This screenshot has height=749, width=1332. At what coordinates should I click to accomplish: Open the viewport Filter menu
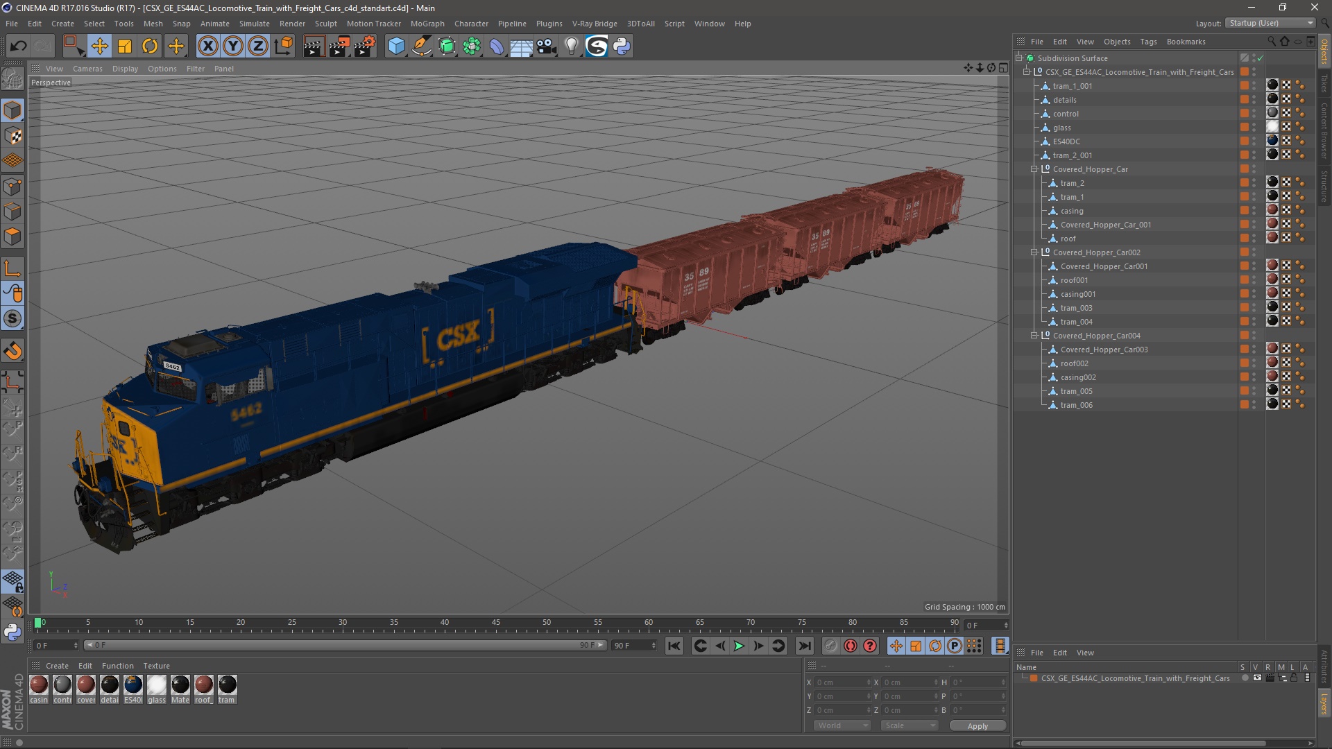coord(196,69)
